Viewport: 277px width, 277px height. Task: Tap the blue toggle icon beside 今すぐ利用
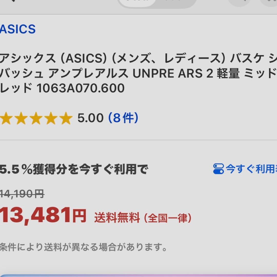(219, 169)
